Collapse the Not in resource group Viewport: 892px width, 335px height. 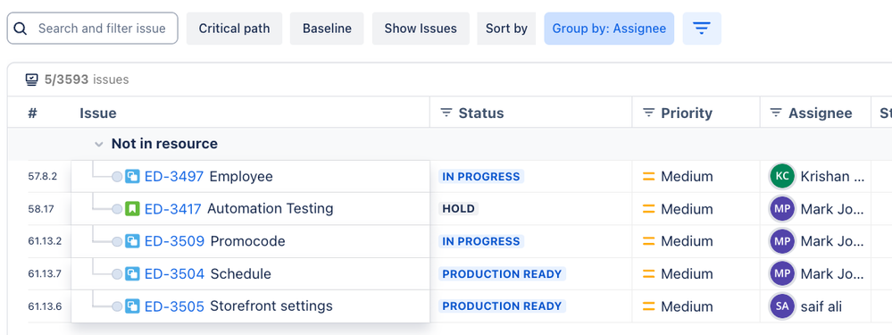pyautogui.click(x=99, y=145)
